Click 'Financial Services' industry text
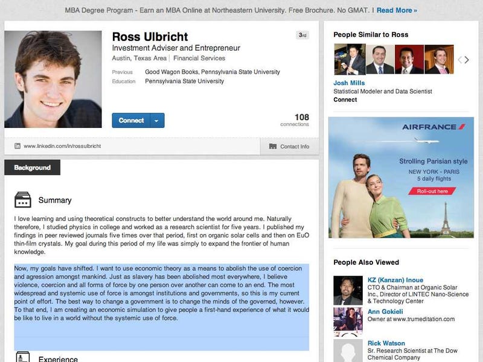 coord(199,58)
